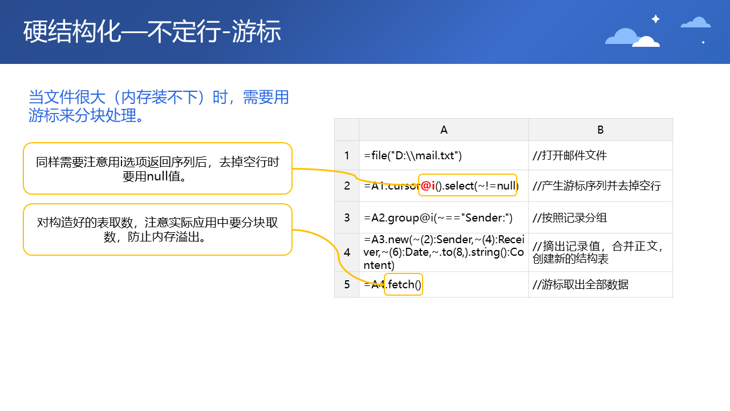Click row number 5 in the table

point(347,284)
